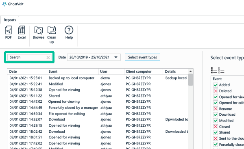
Task: Toggle the Shared event checkbox
Action: pos(216,132)
